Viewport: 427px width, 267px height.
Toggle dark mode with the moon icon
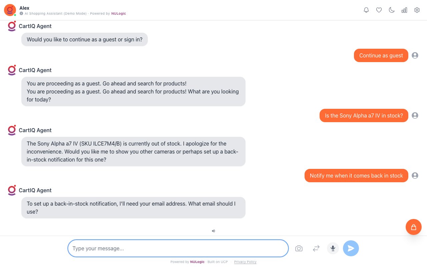pyautogui.click(x=392, y=10)
